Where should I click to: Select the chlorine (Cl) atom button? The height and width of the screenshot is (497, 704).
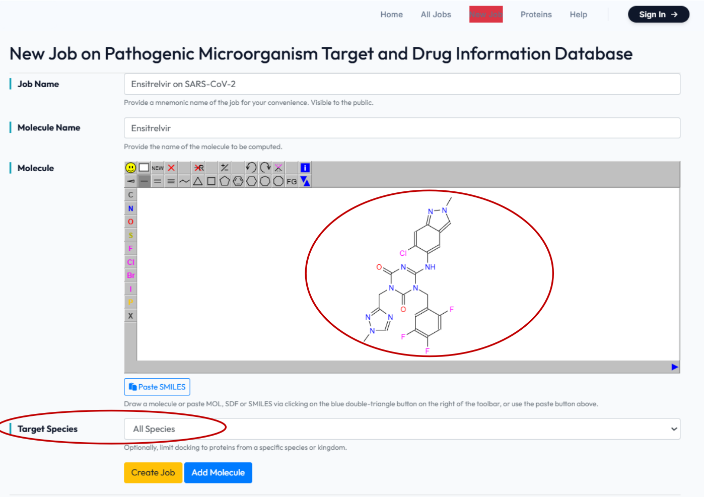coord(130,262)
